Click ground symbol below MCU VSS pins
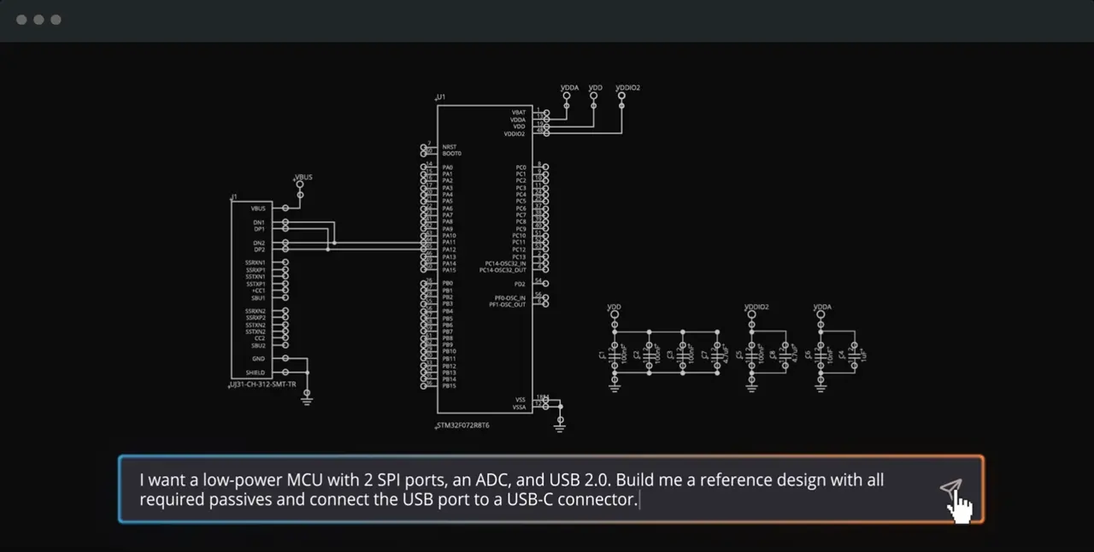 [560, 423]
